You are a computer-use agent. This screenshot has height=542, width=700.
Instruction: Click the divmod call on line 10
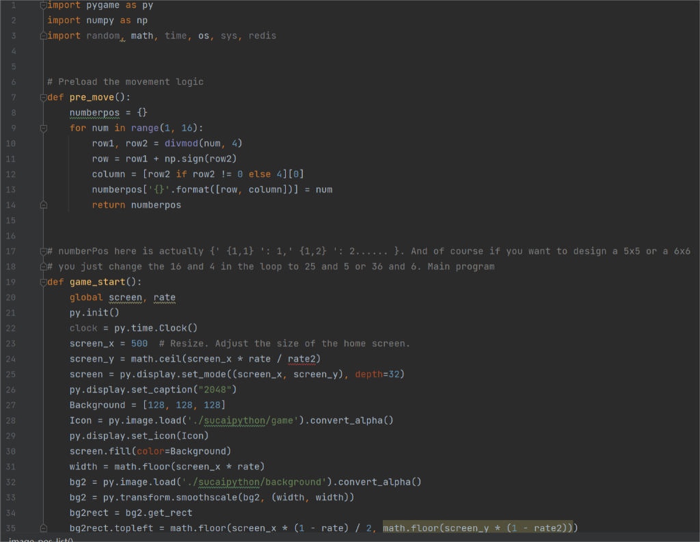coord(183,143)
